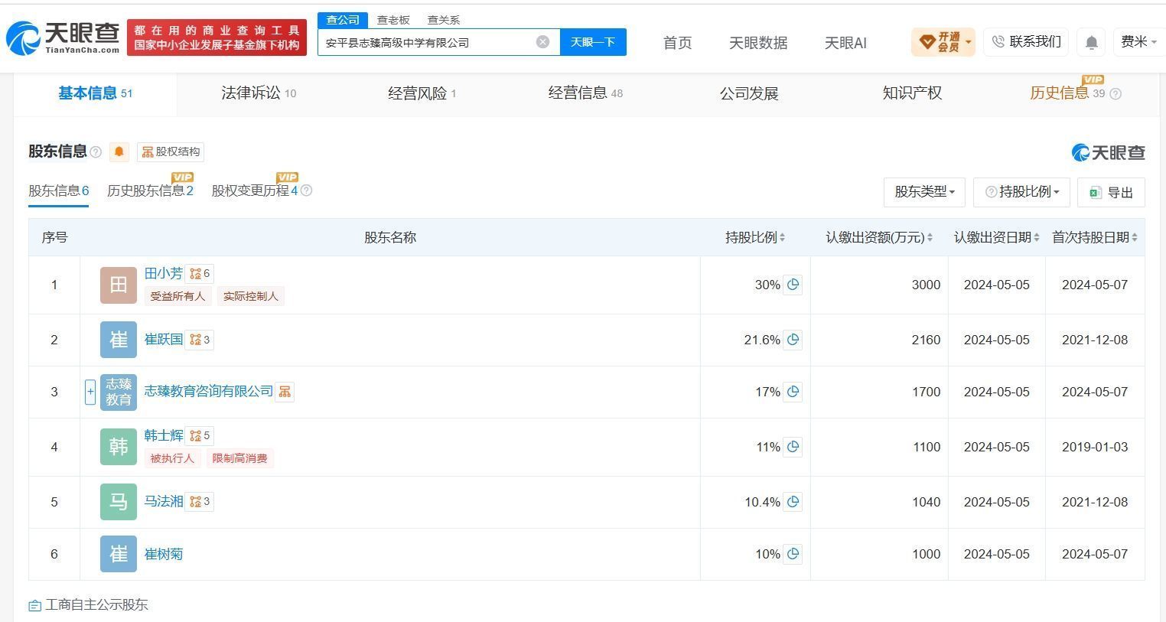
Task: Switch to 公司发展 tab
Action: pos(749,93)
